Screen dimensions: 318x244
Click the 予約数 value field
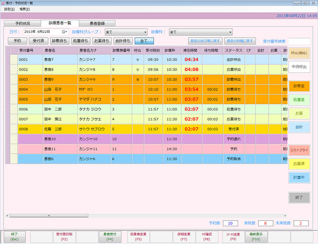[x=231, y=223]
